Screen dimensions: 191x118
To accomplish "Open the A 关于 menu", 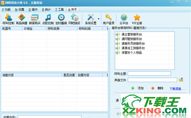I will point(73,10).
